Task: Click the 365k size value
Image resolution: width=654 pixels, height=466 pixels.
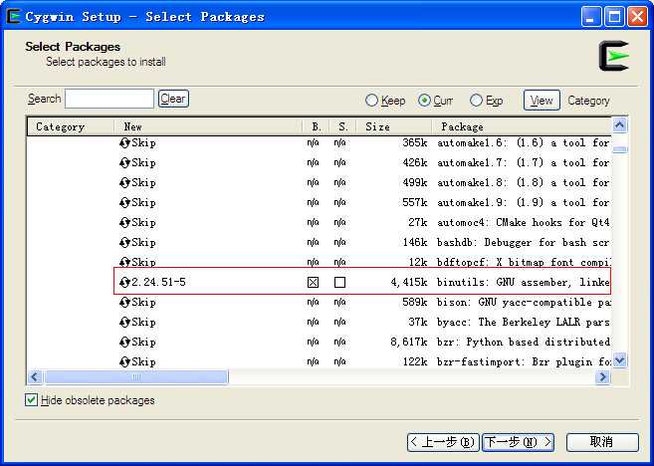Action: tap(415, 143)
